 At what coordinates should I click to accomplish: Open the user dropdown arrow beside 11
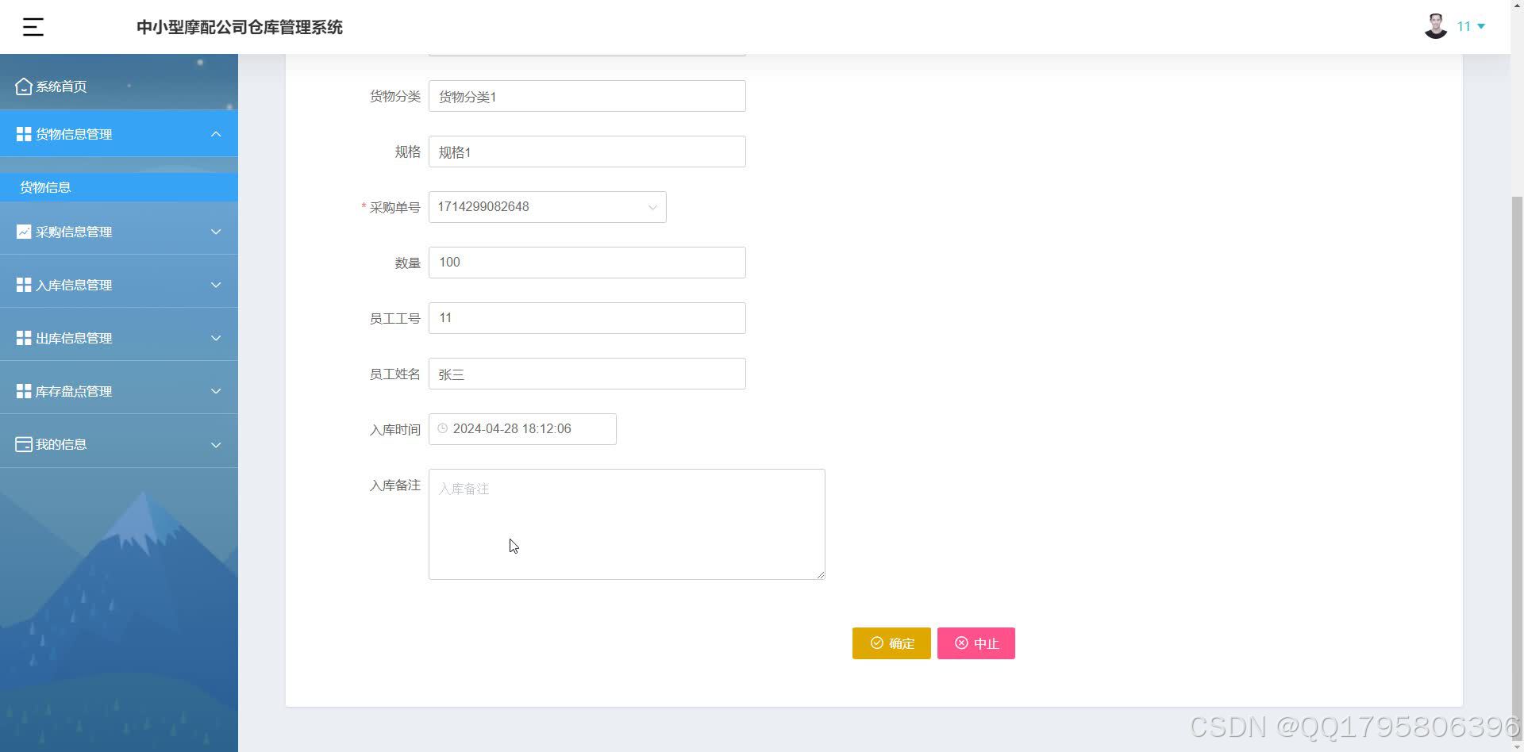(1481, 26)
